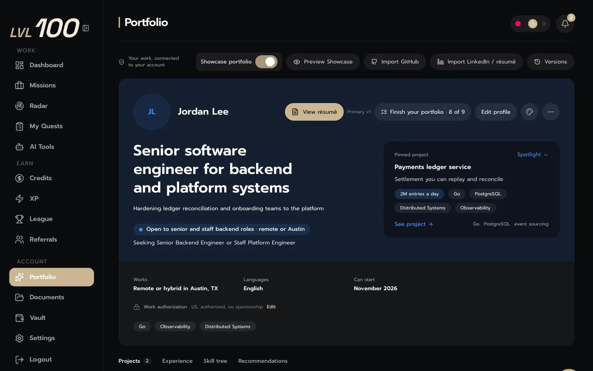Go to Missions in the sidebar
The image size is (593, 371).
point(51,85)
